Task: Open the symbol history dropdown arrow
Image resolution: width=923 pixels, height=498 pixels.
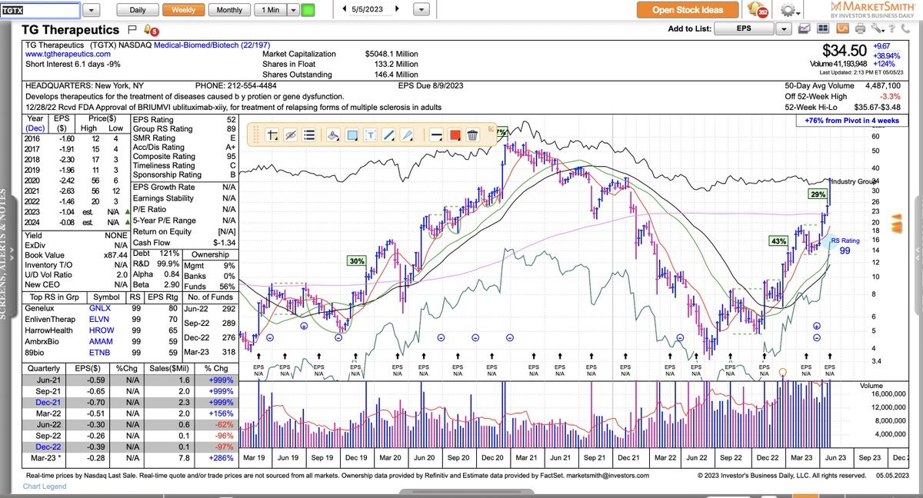Action: pos(91,10)
